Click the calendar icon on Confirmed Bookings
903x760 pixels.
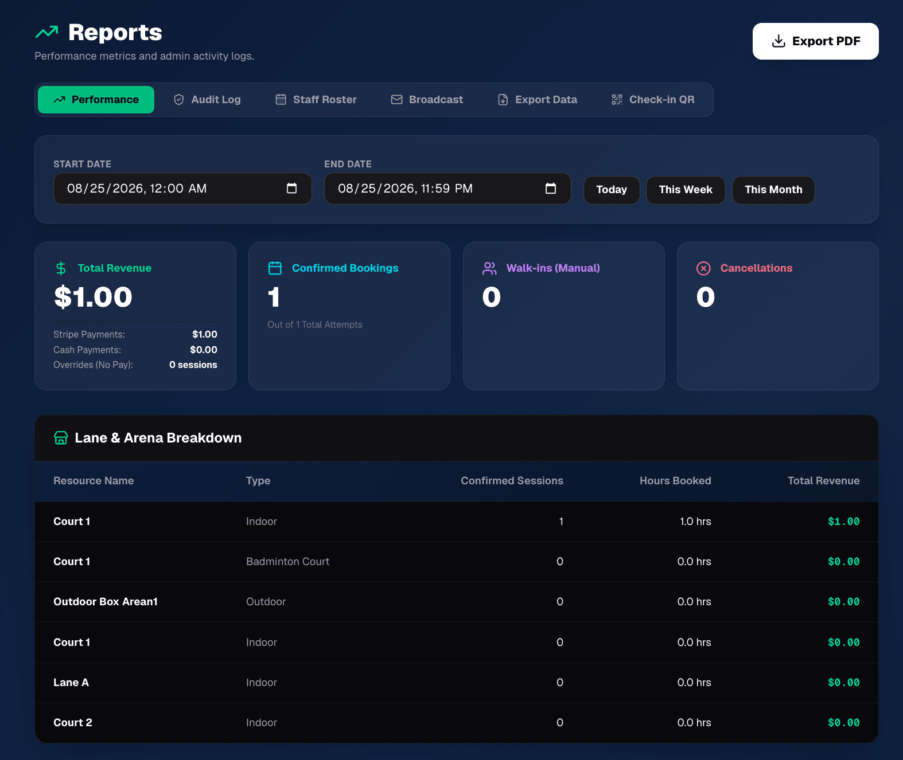click(x=275, y=268)
